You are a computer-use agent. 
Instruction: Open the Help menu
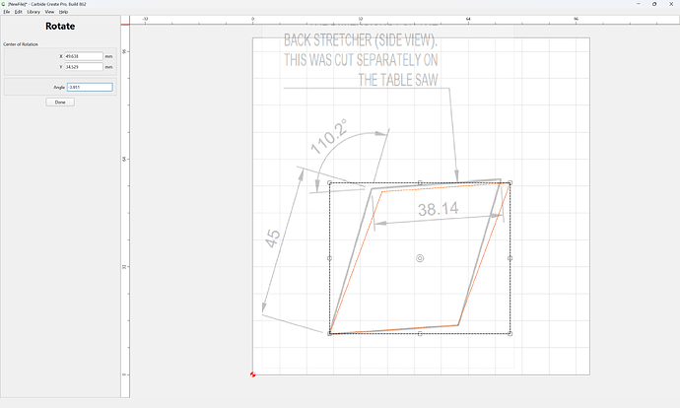coord(63,12)
